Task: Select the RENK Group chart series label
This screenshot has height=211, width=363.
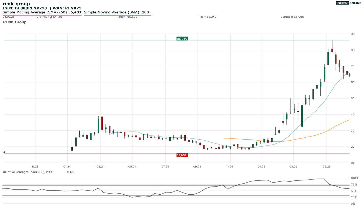Action: coord(15,22)
